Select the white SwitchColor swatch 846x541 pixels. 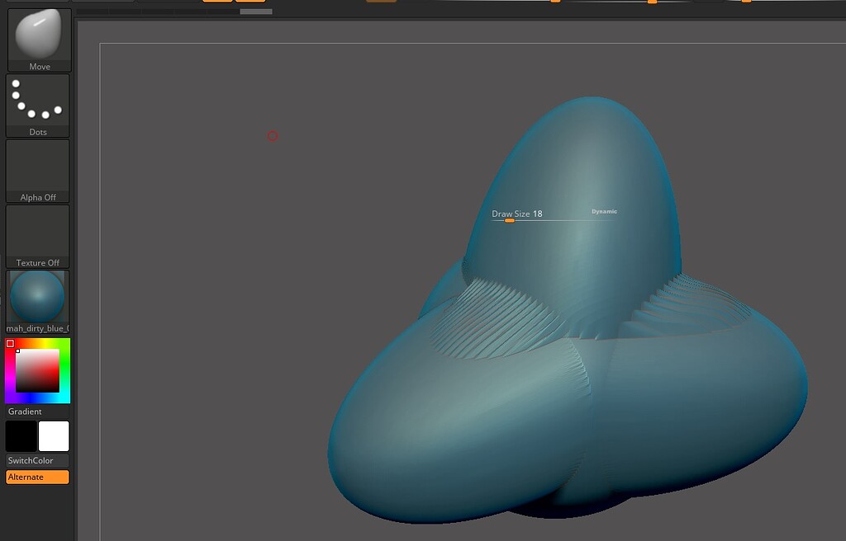click(x=55, y=436)
